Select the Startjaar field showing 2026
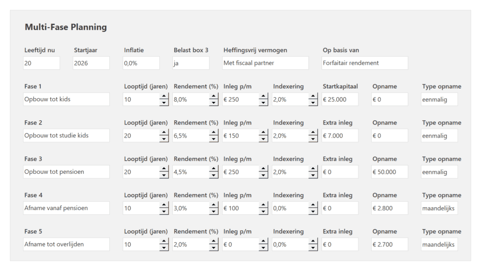 [91, 63]
